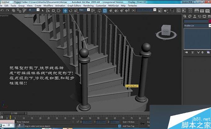Screen dimensions: 211x129
Task: Click the Align tool icon
Action: pos(166,11)
